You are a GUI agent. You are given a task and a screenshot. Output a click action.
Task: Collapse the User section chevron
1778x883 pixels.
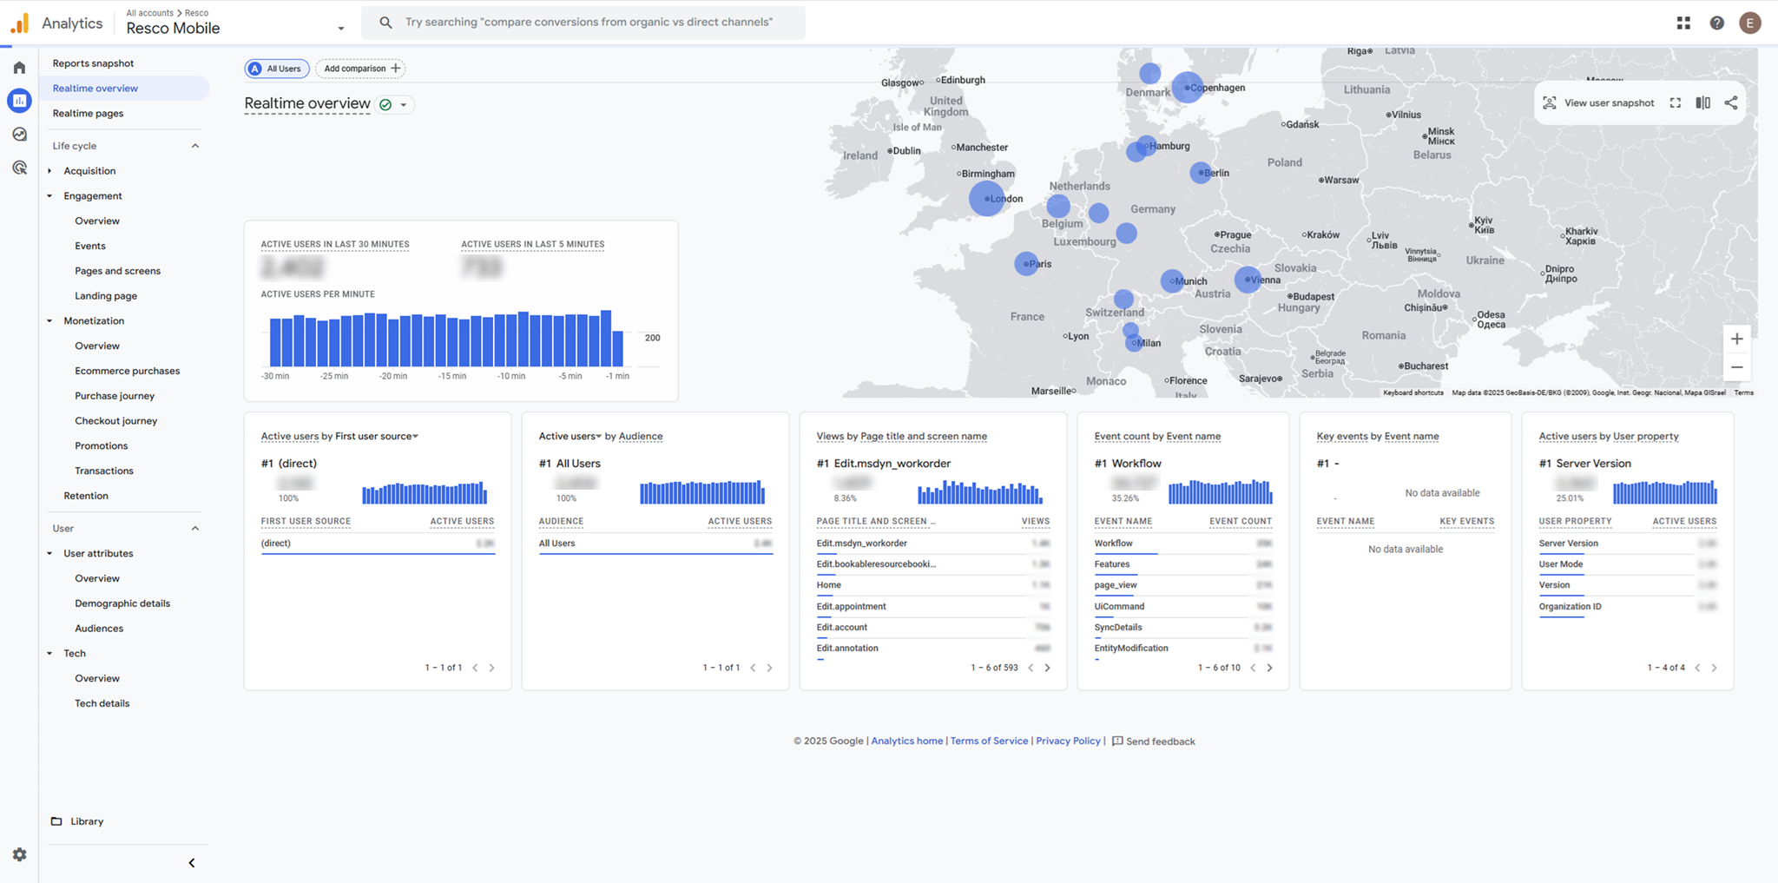[195, 528]
